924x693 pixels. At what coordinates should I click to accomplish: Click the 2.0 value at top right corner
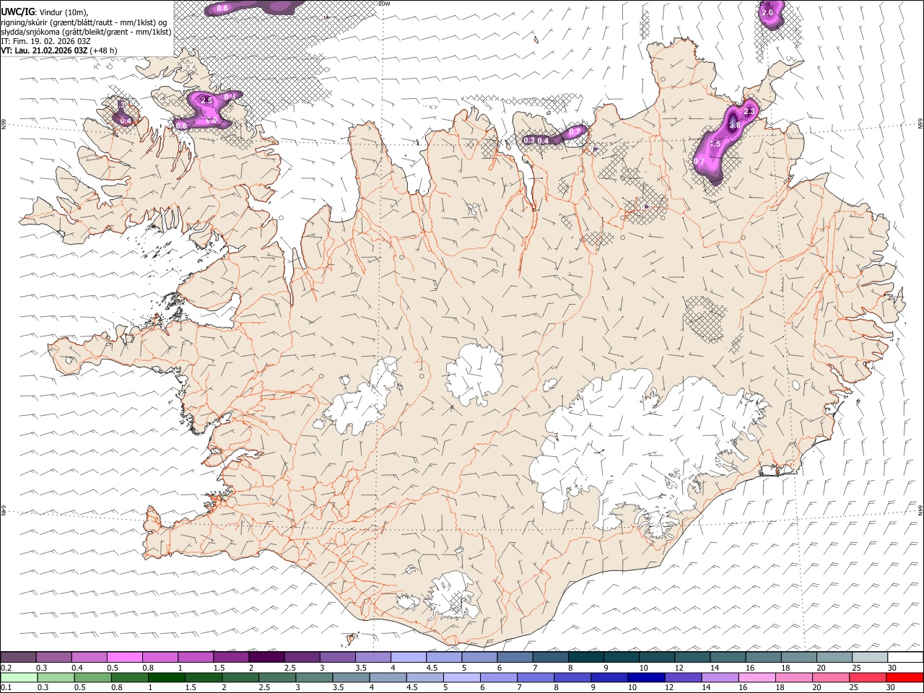pyautogui.click(x=767, y=13)
